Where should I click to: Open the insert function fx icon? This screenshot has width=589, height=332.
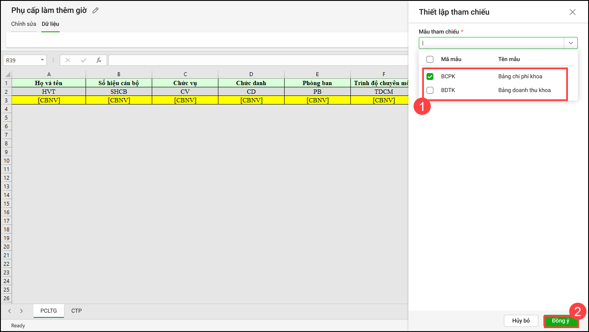pos(98,60)
